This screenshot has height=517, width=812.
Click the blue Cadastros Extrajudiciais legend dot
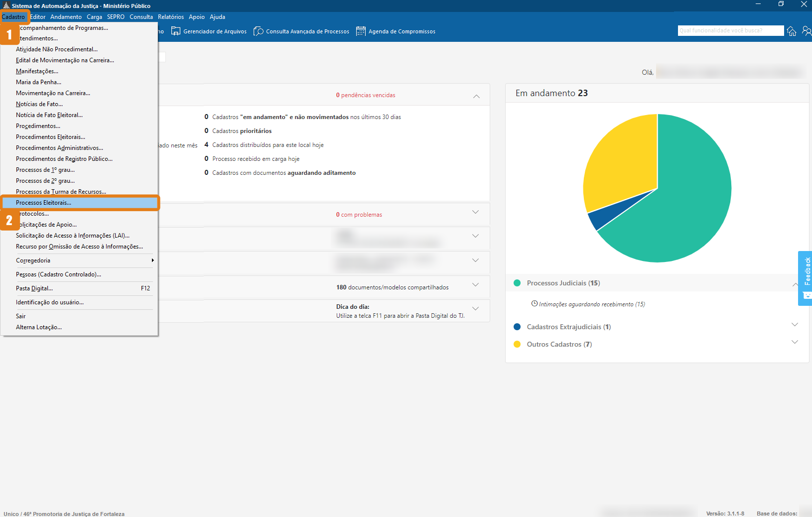pos(517,327)
